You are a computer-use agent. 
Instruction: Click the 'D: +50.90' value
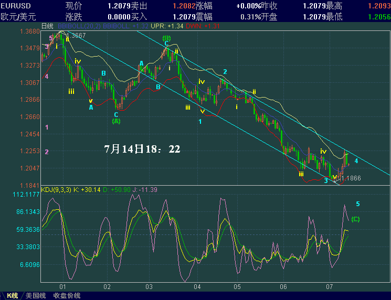(x=117, y=190)
